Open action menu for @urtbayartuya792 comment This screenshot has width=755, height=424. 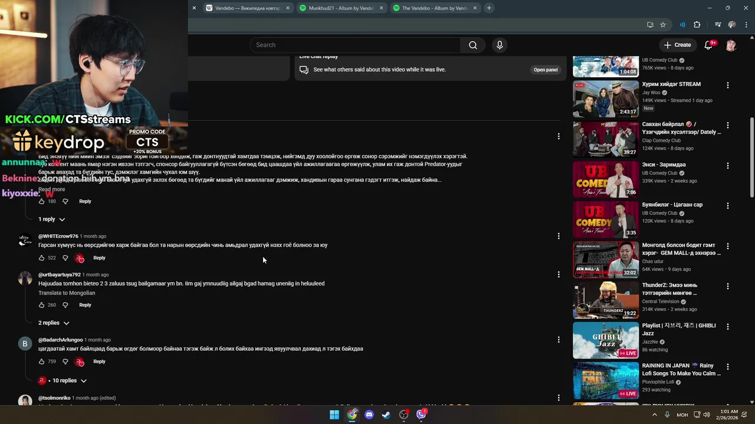pos(559,274)
